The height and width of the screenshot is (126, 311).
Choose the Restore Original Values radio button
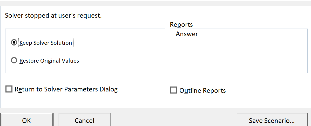tap(14, 61)
